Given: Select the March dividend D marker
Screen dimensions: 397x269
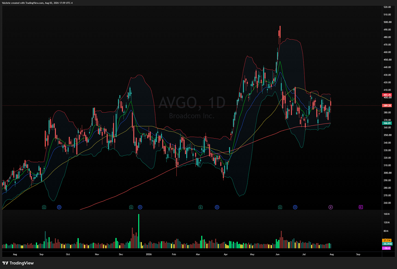Looking at the screenshot, I should (217, 207).
